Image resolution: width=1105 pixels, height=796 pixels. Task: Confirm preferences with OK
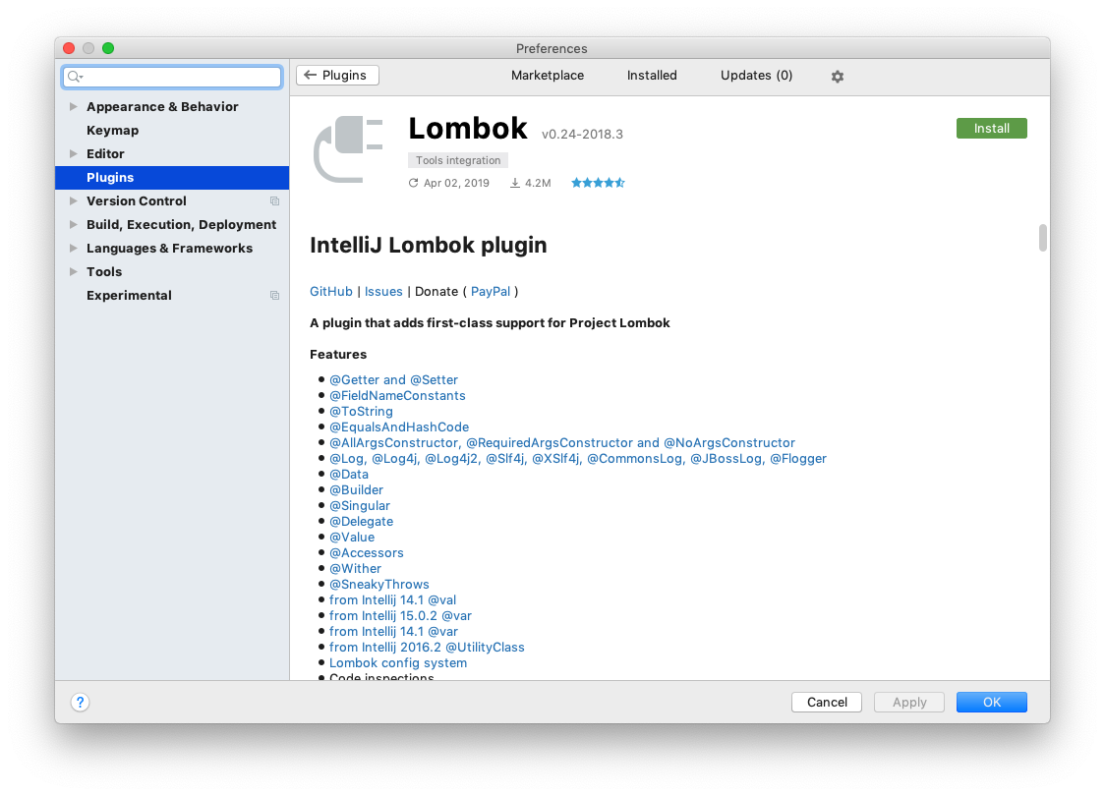pyautogui.click(x=992, y=703)
